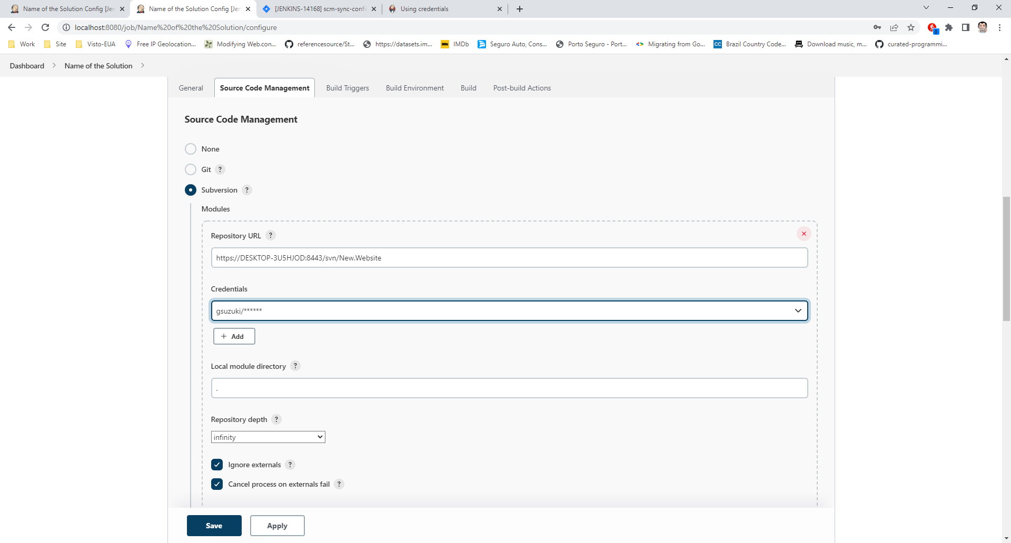Reload the Jenkins configure page
1011x543 pixels.
pos(45,27)
